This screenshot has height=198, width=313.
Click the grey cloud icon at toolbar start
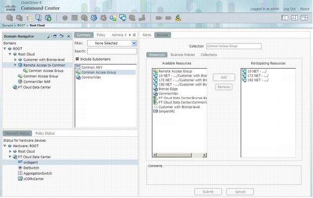coord(9,18)
